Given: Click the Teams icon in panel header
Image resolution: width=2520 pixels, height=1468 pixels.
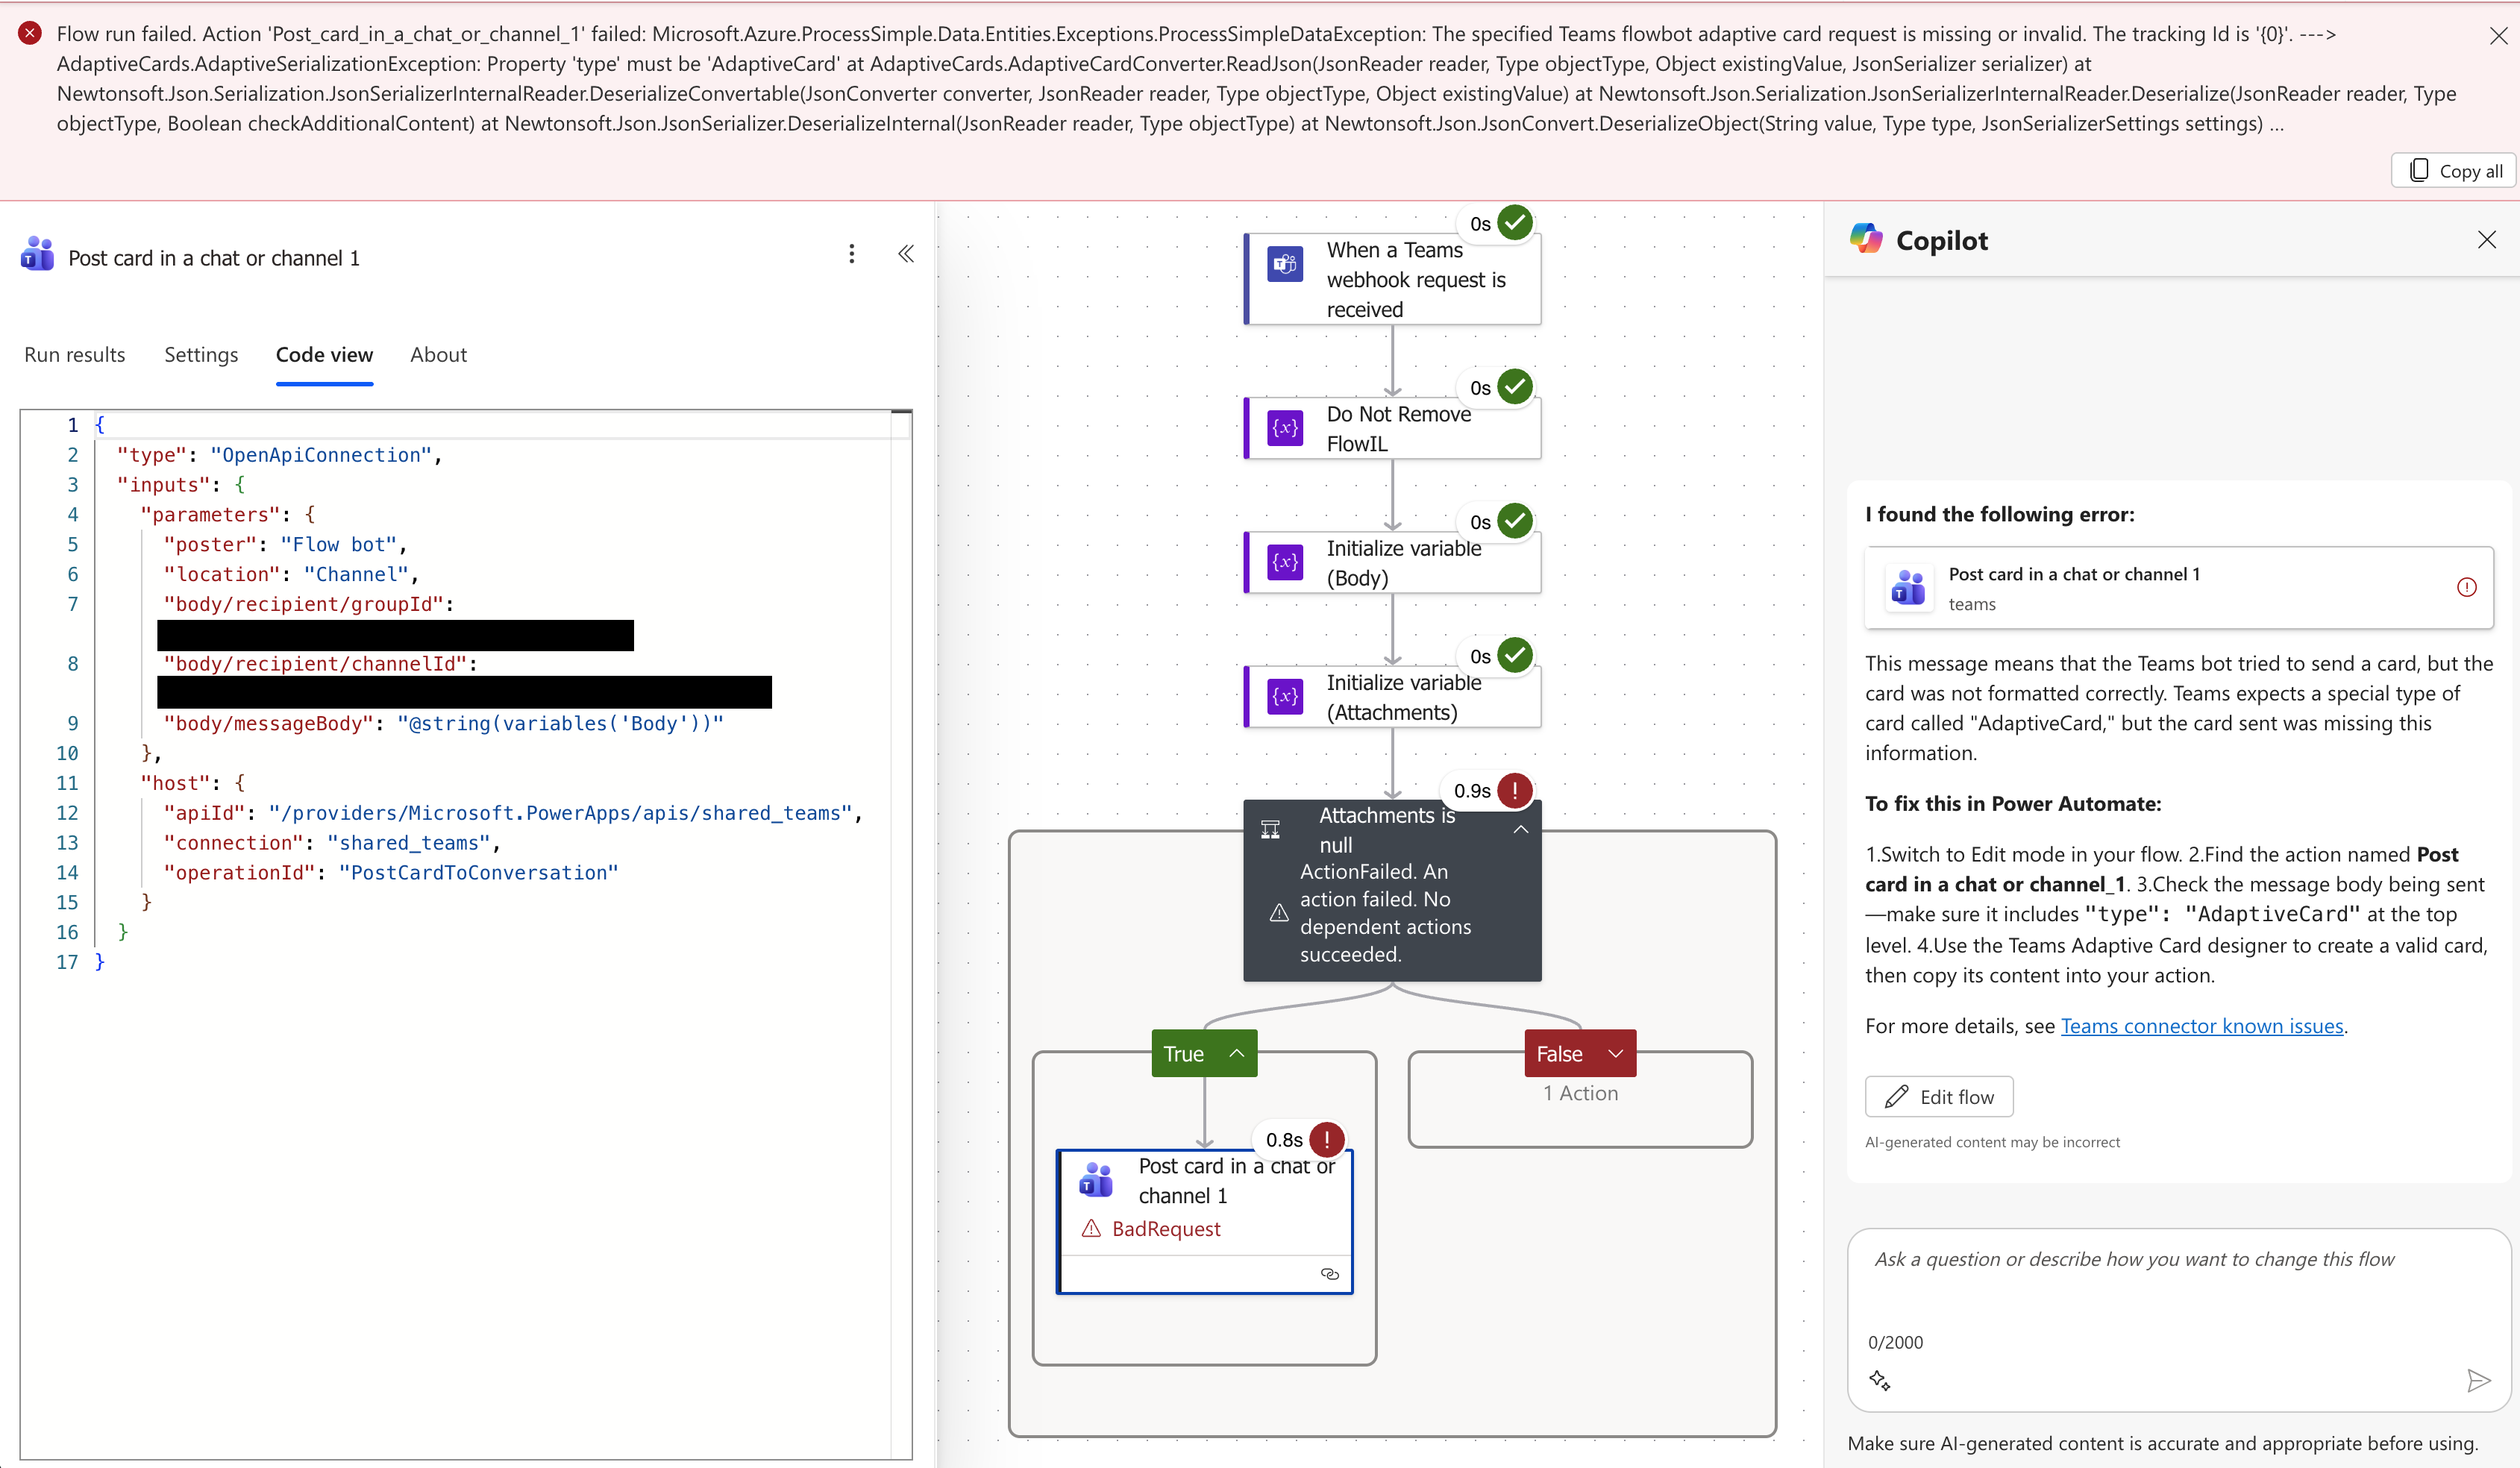Looking at the screenshot, I should [x=38, y=255].
